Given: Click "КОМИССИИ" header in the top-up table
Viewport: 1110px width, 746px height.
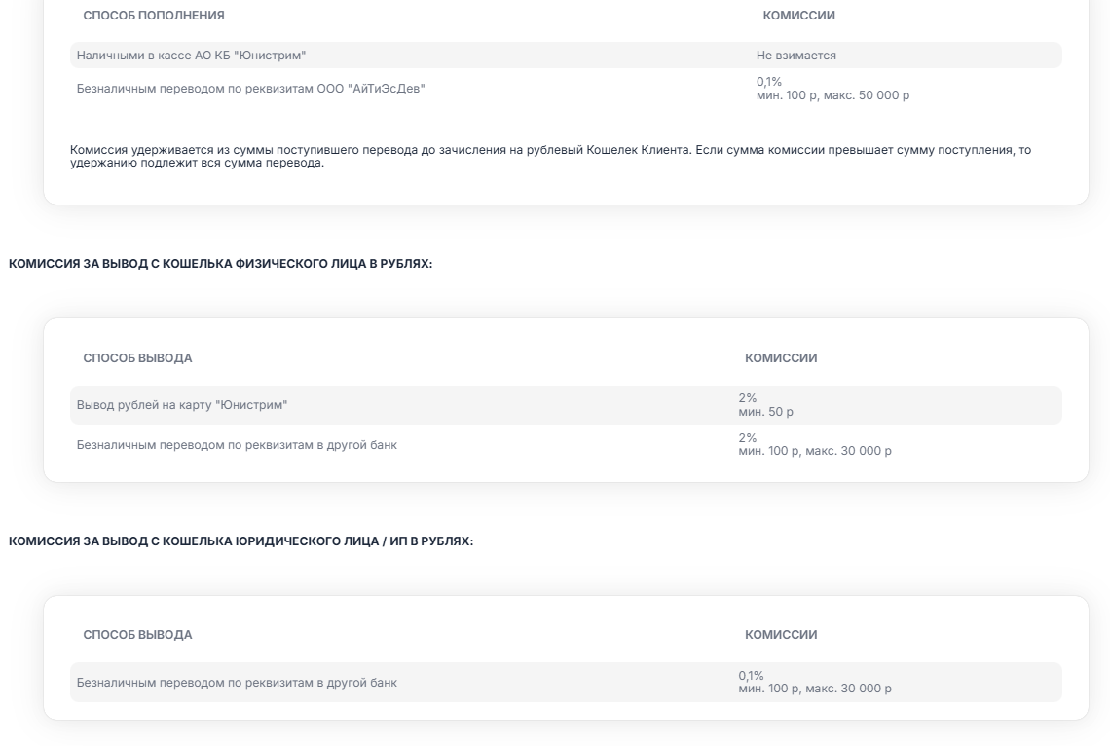Looking at the screenshot, I should pos(798,16).
